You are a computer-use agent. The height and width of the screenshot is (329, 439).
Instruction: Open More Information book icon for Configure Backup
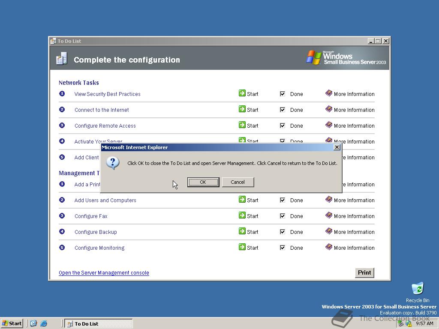tap(329, 231)
